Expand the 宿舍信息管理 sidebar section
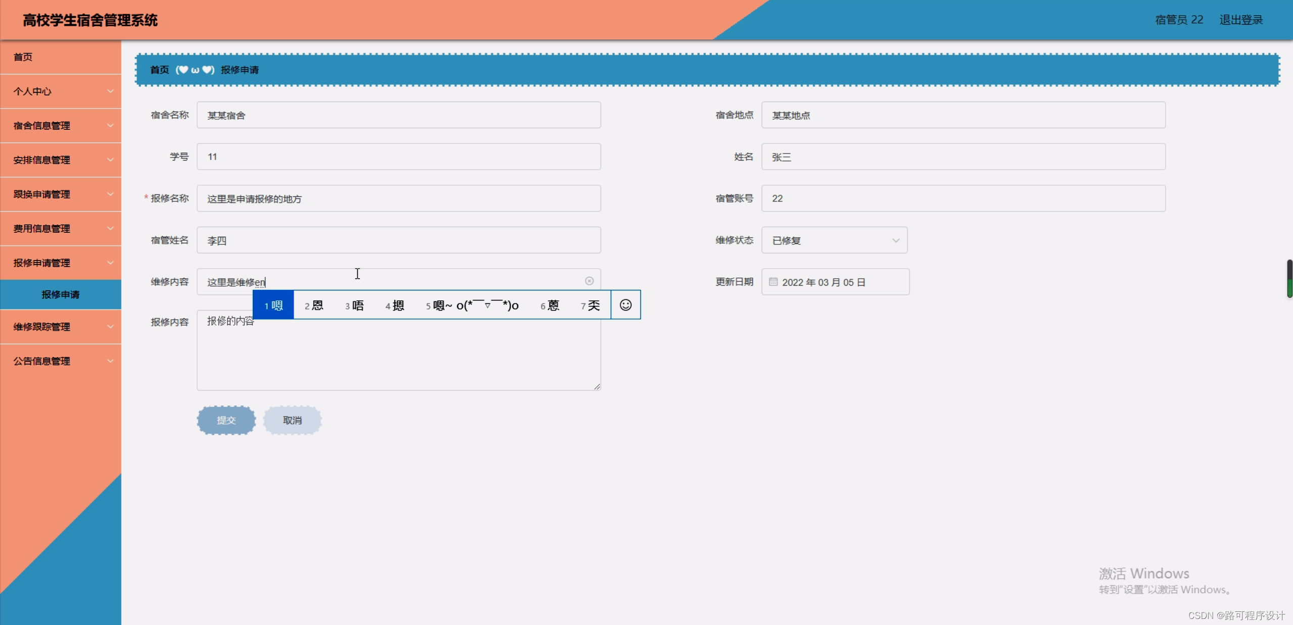 pyautogui.click(x=60, y=126)
